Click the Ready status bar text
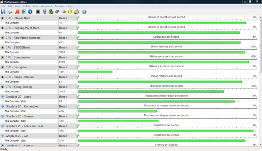This screenshot has width=262, height=151. (x=4, y=149)
